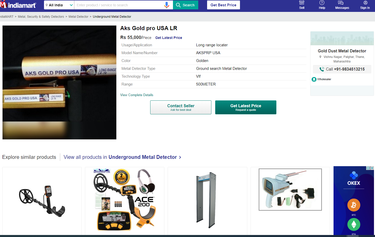Open the All India location dropdown
The image size is (375, 237).
click(x=59, y=5)
